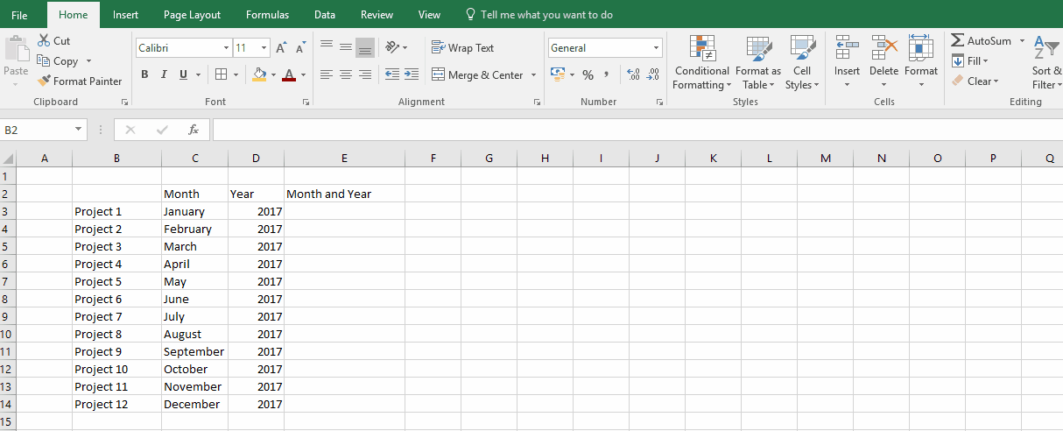
Task: Toggle Center horizontal alignment
Action: [346, 74]
